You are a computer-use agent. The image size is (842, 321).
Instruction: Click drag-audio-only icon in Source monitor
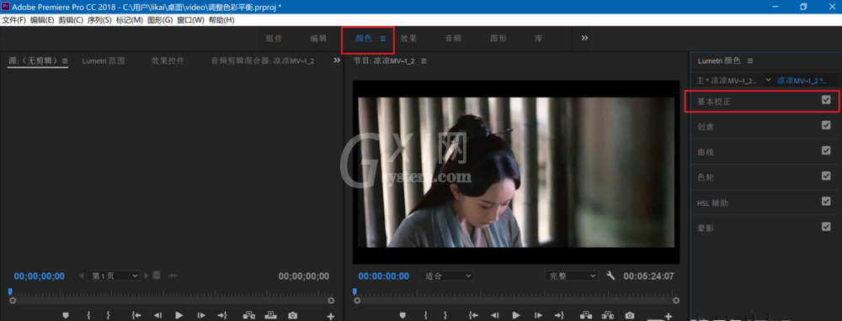(173, 276)
